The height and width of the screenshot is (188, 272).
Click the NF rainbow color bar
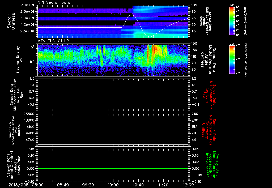(x=232, y=21)
